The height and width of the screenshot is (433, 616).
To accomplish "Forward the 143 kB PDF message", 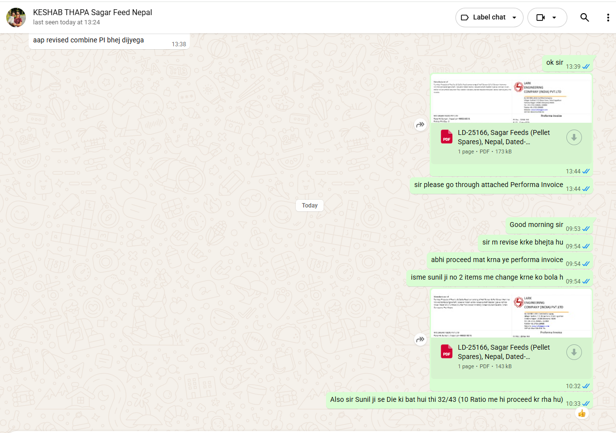I will 420,339.
